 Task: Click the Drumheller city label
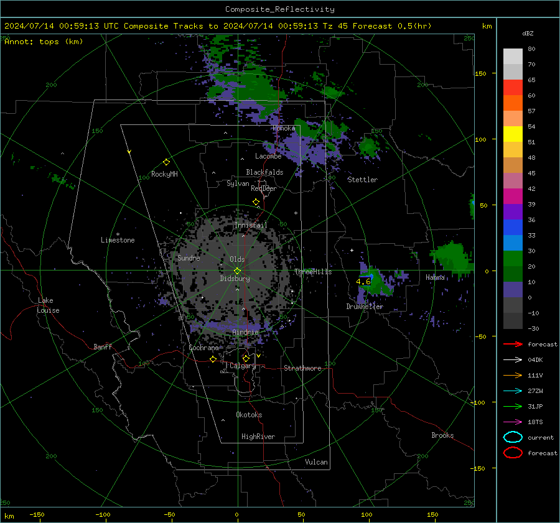point(365,307)
